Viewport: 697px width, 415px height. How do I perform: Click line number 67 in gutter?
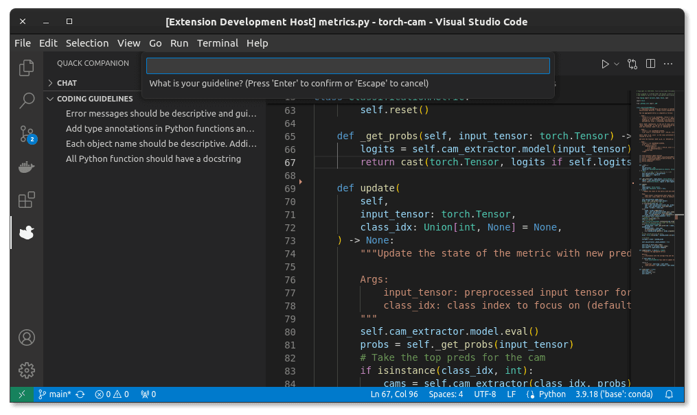coord(290,163)
